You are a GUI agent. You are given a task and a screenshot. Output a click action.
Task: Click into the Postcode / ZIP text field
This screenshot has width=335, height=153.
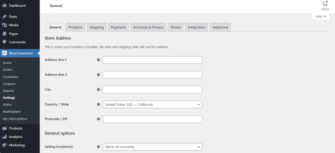coord(152,119)
